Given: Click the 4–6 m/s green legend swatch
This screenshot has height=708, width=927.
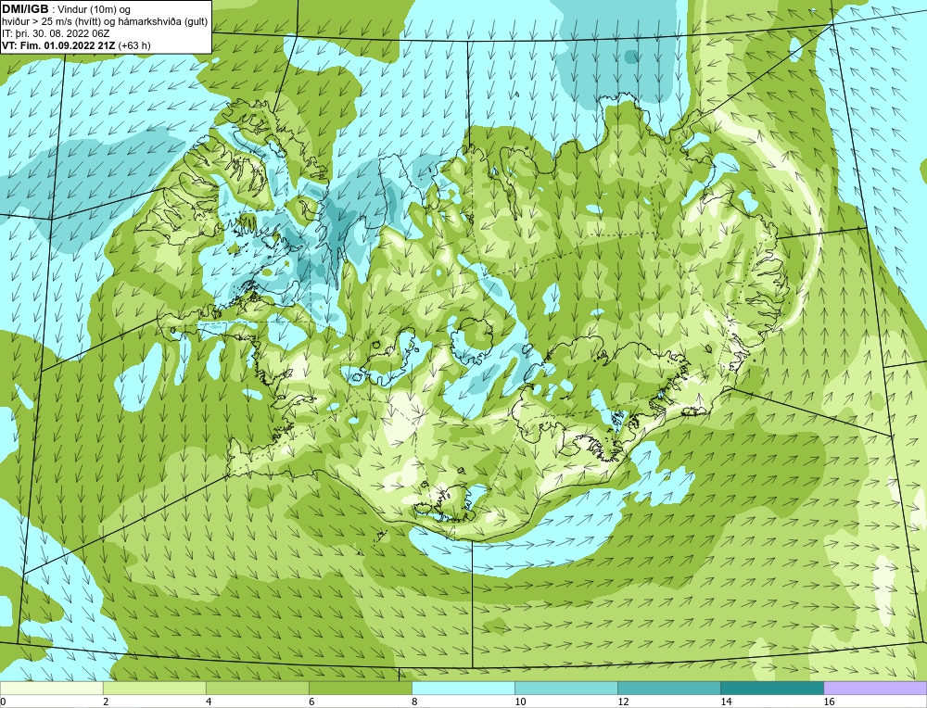Looking at the screenshot, I should [x=257, y=689].
